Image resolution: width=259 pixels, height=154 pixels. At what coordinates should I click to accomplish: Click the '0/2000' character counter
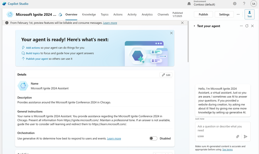[201, 136]
